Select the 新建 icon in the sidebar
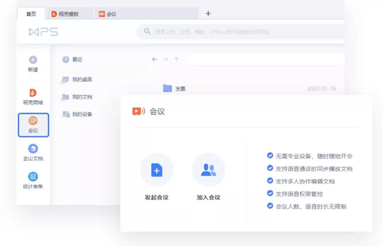383x246 pixels. (x=33, y=59)
